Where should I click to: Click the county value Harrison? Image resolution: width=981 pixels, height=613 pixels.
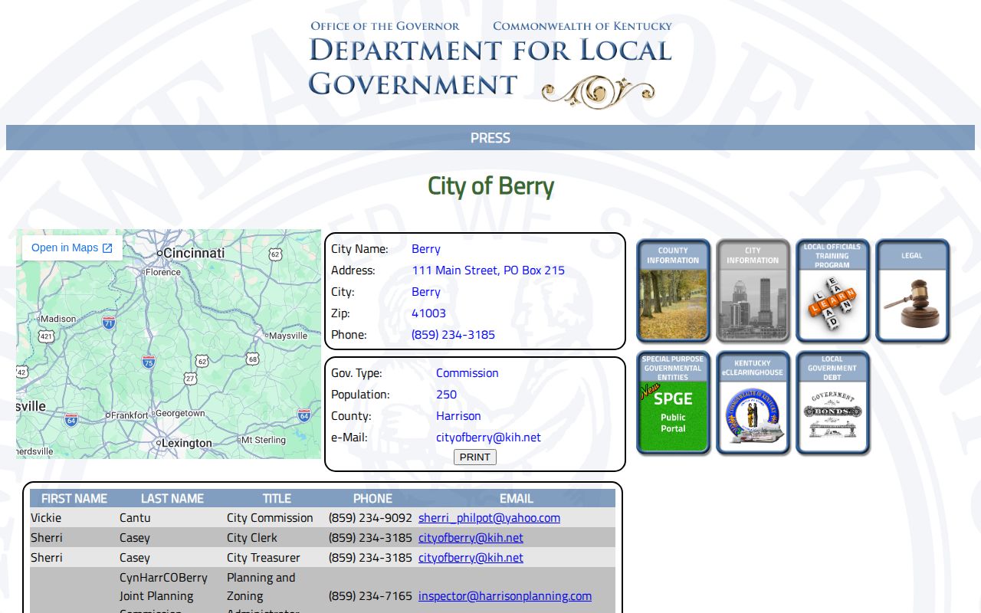pos(458,416)
